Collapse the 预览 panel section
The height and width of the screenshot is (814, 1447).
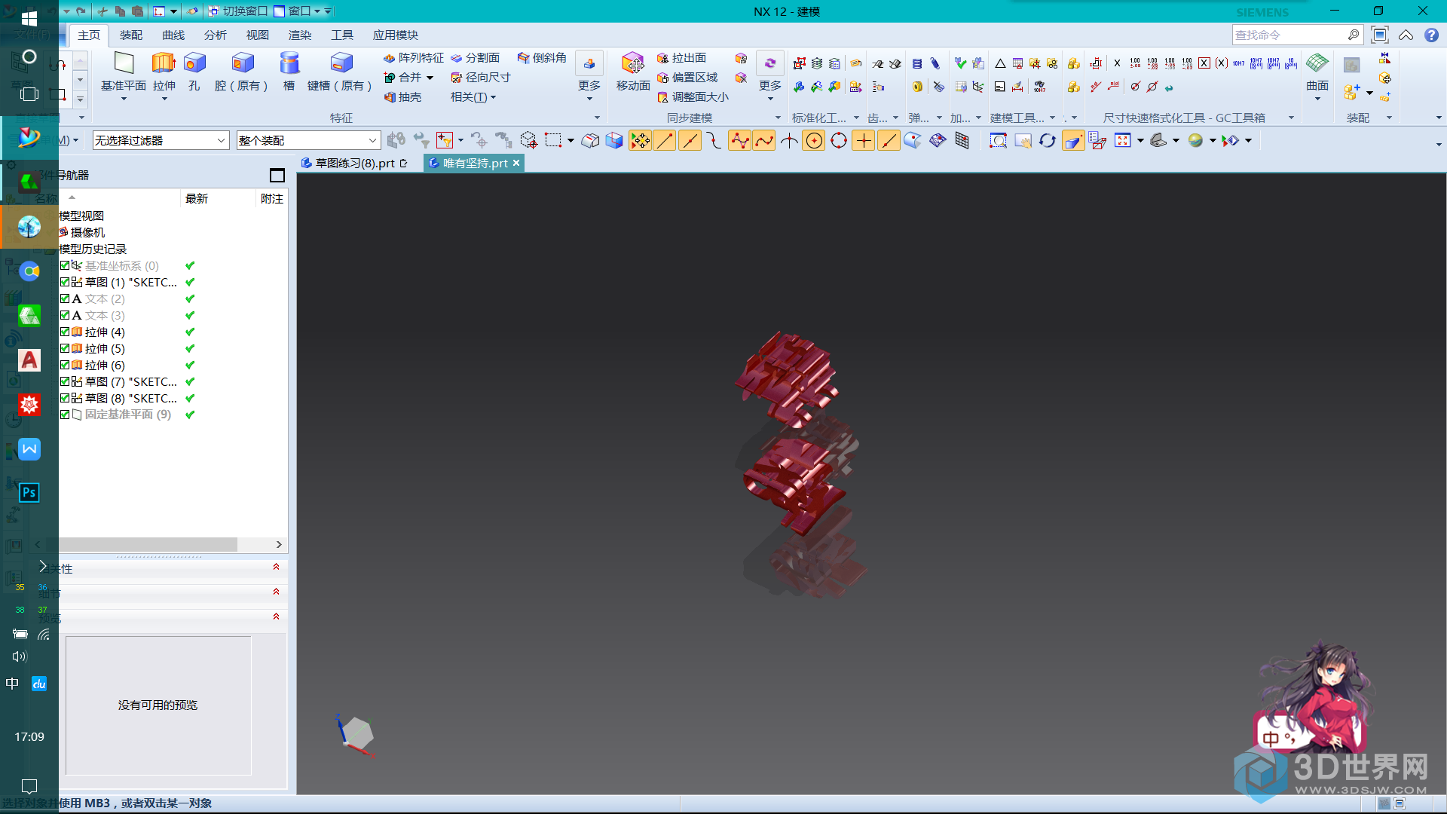pyautogui.click(x=276, y=617)
